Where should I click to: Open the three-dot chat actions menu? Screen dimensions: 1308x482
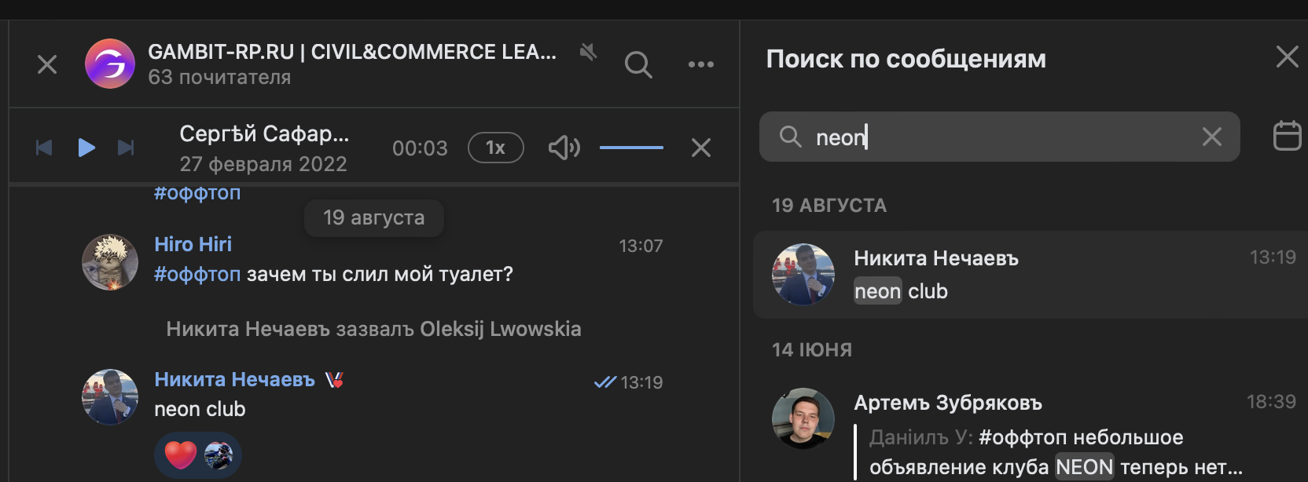[700, 64]
